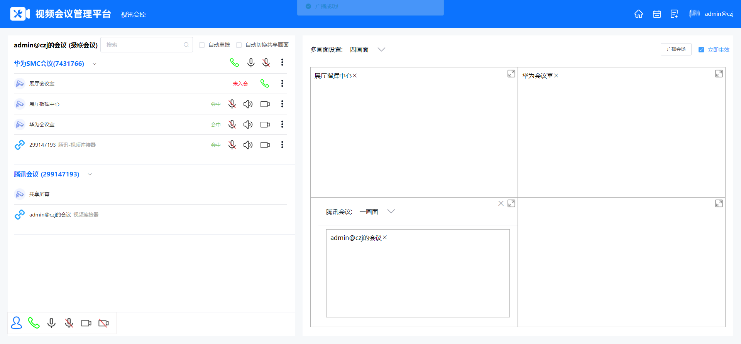Click the 华为SMC会议(7431766) group title
This screenshot has width=741, height=344.
[x=49, y=64]
